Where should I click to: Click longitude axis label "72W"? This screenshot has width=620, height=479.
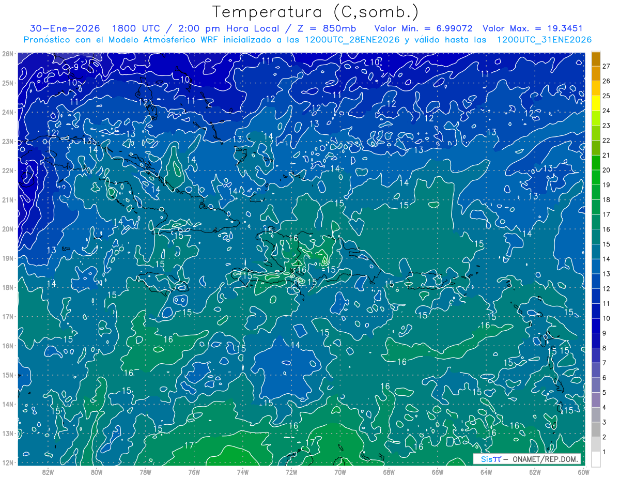click(x=291, y=472)
